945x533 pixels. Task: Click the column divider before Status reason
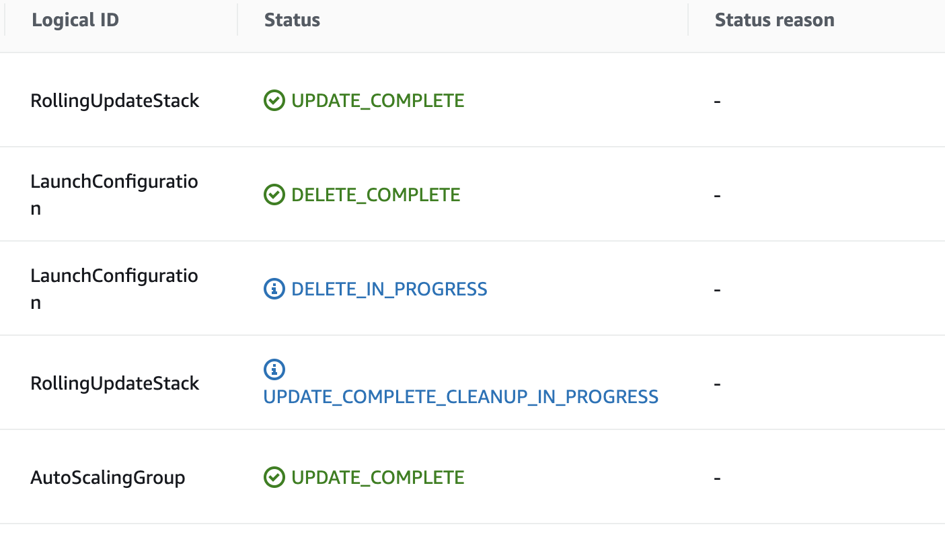coord(688,20)
